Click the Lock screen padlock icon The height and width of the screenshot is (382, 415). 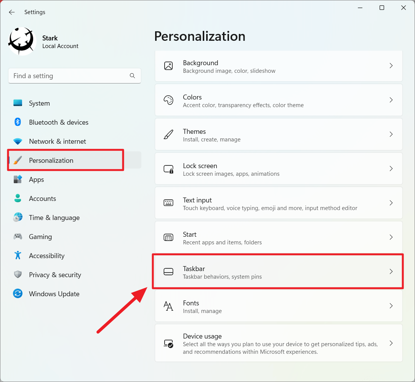tap(168, 169)
